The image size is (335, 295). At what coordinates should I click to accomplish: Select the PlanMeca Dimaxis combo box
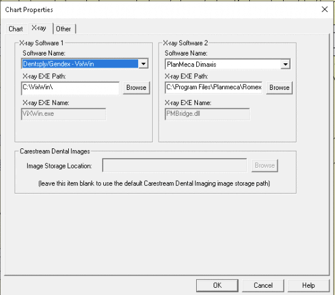point(228,65)
